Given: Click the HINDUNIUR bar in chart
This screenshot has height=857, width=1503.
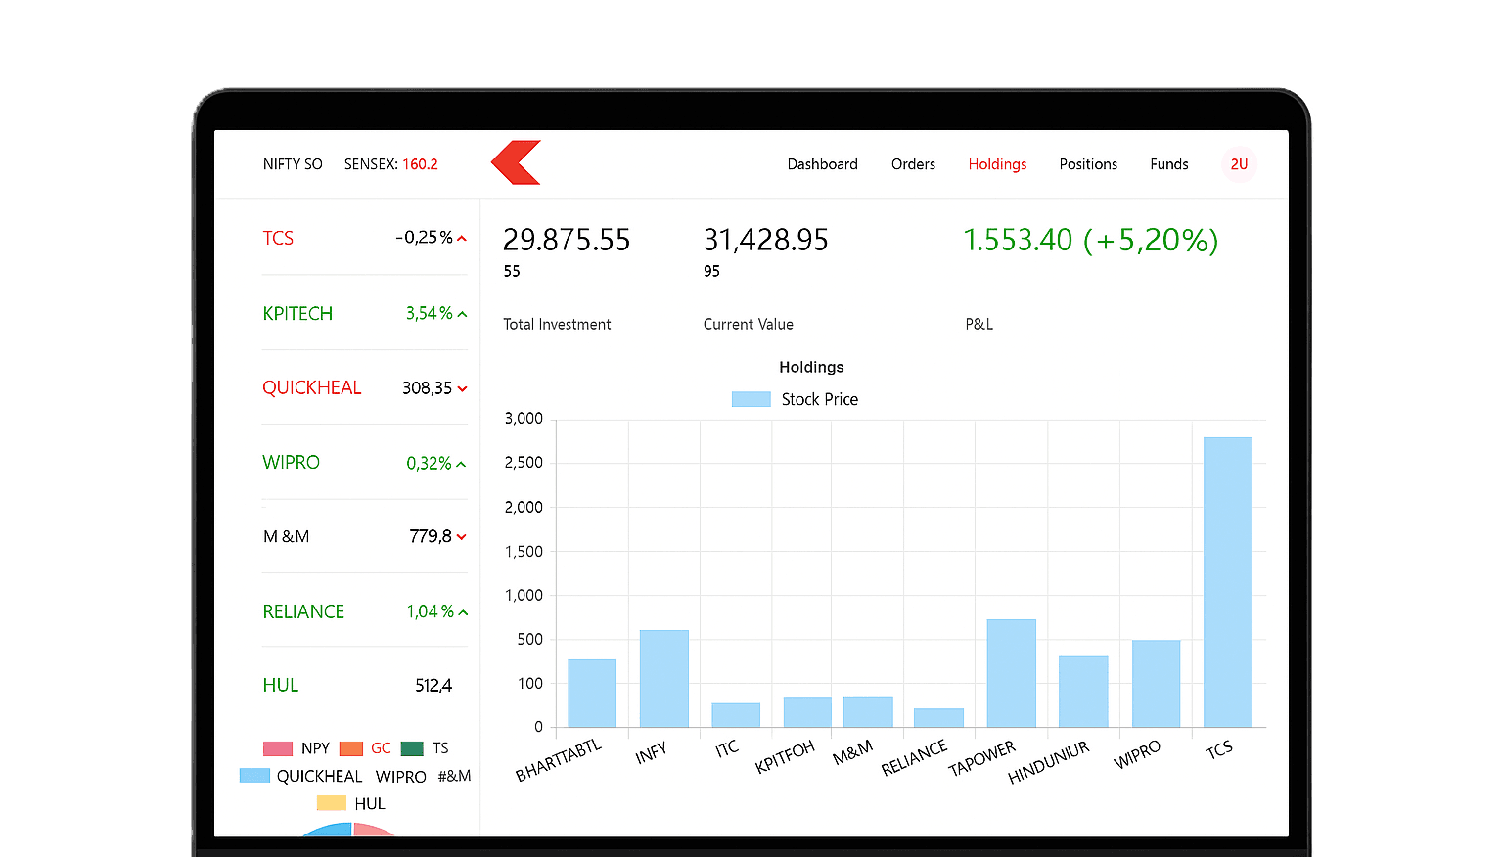Looking at the screenshot, I should coord(1083,692).
